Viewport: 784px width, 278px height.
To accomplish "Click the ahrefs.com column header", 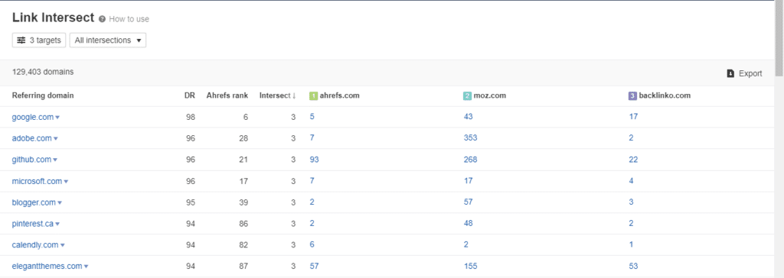I will pyautogui.click(x=339, y=95).
